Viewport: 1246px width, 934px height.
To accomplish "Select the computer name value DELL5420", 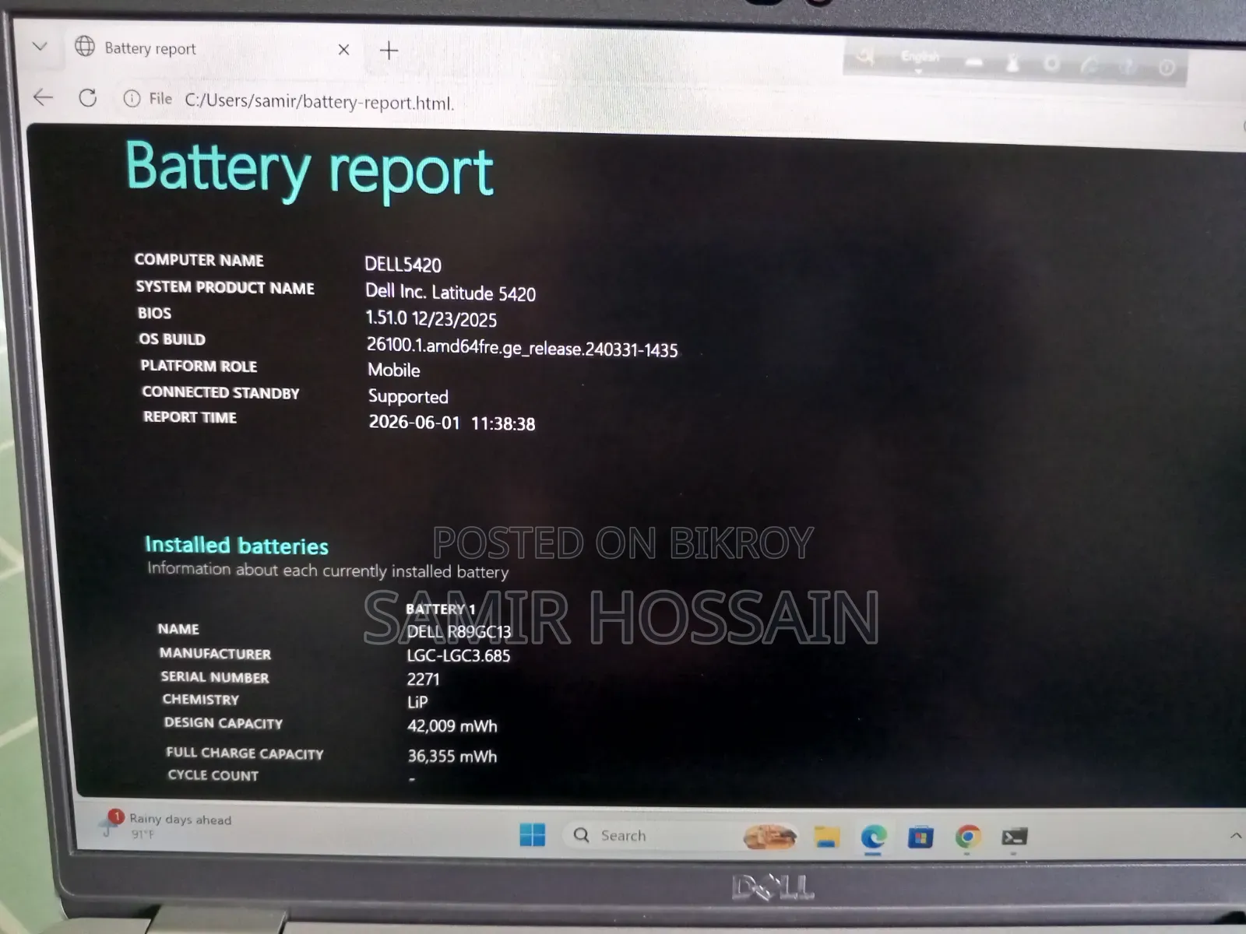I will 403,265.
